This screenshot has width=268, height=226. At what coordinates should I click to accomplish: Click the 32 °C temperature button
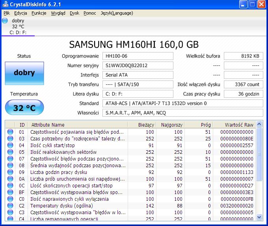point(24,108)
